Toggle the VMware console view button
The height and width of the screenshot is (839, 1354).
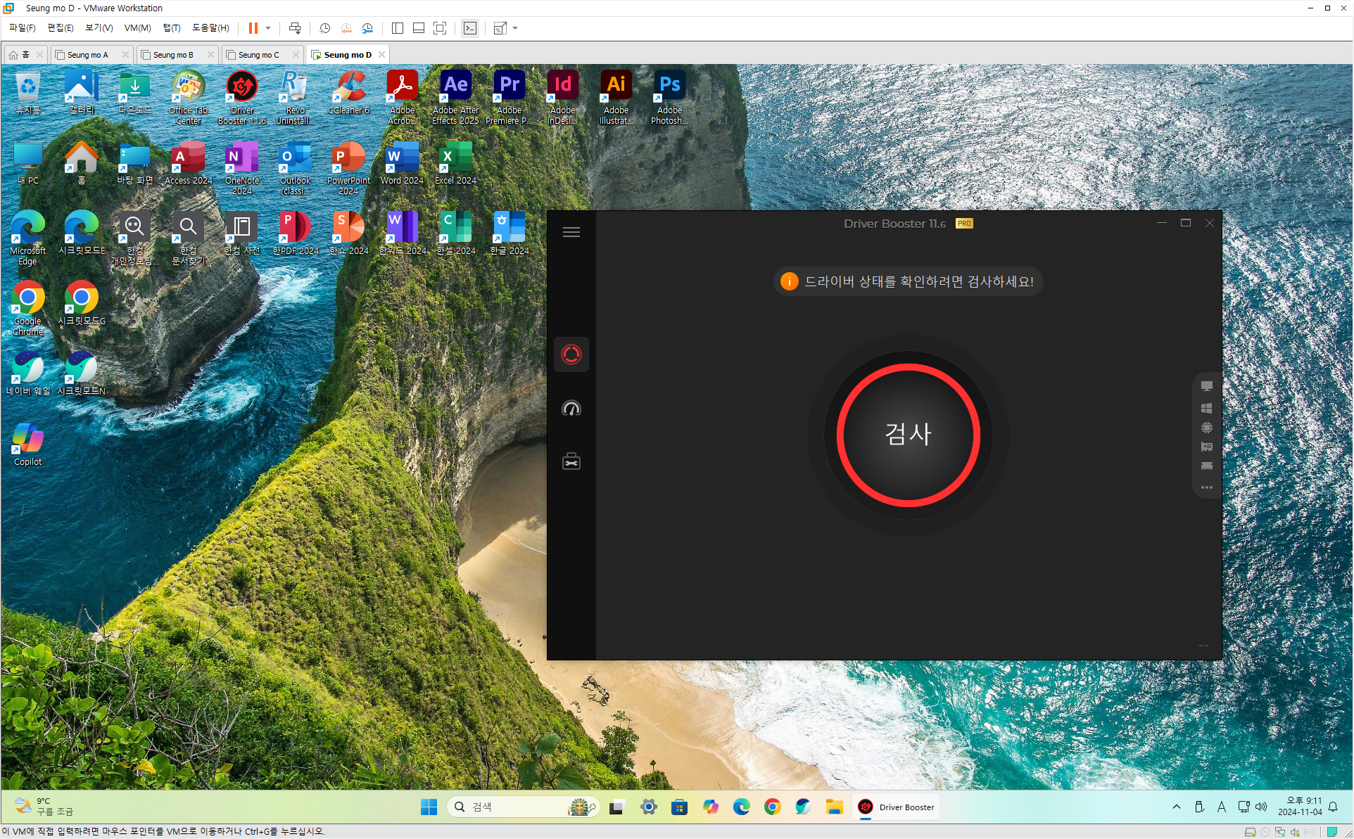click(470, 28)
